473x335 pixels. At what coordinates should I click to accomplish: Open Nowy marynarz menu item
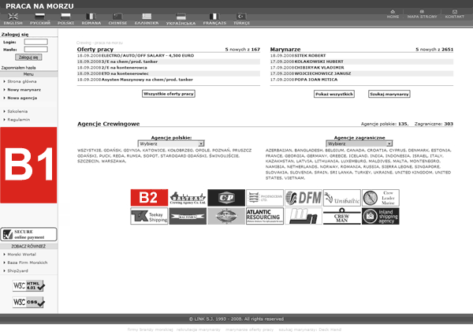point(24,90)
